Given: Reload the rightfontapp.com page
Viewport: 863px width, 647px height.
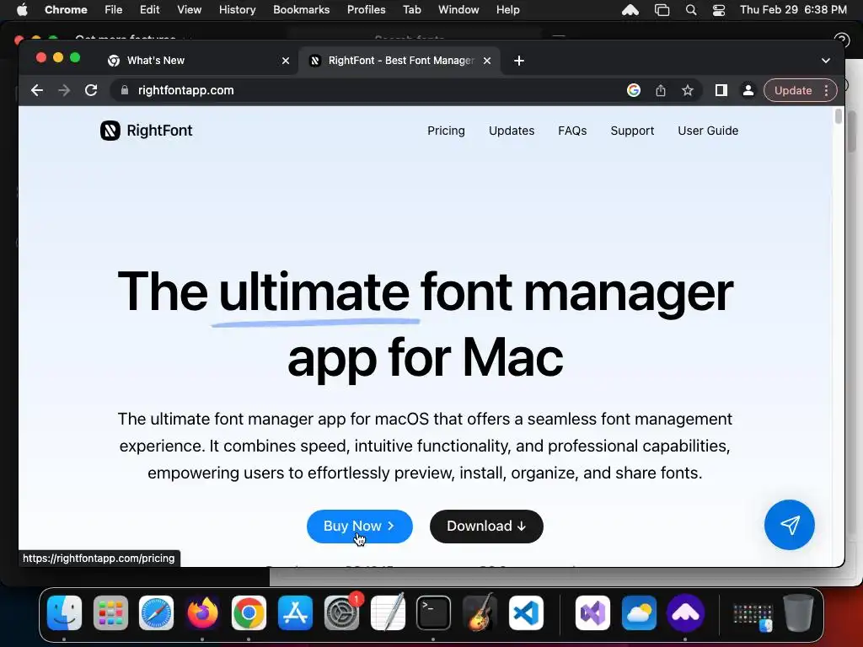Looking at the screenshot, I should click(91, 90).
